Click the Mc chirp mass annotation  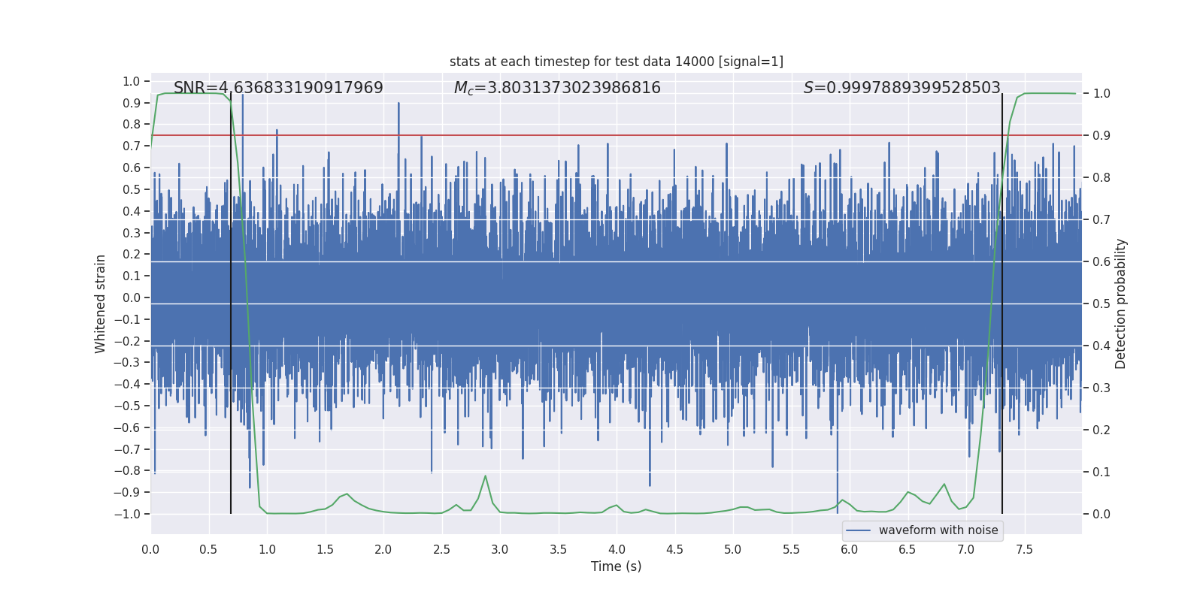tap(557, 88)
